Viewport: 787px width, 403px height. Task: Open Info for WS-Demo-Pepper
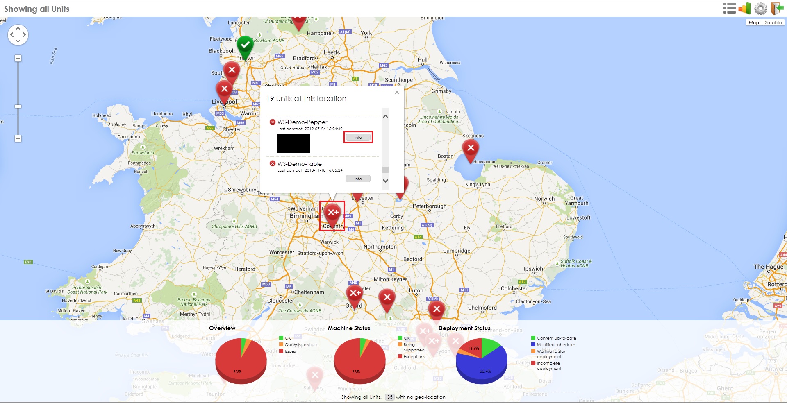point(358,137)
